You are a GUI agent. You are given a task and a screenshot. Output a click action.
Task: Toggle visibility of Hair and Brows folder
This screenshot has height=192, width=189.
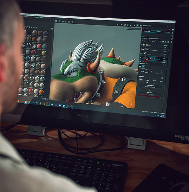tap(141, 49)
